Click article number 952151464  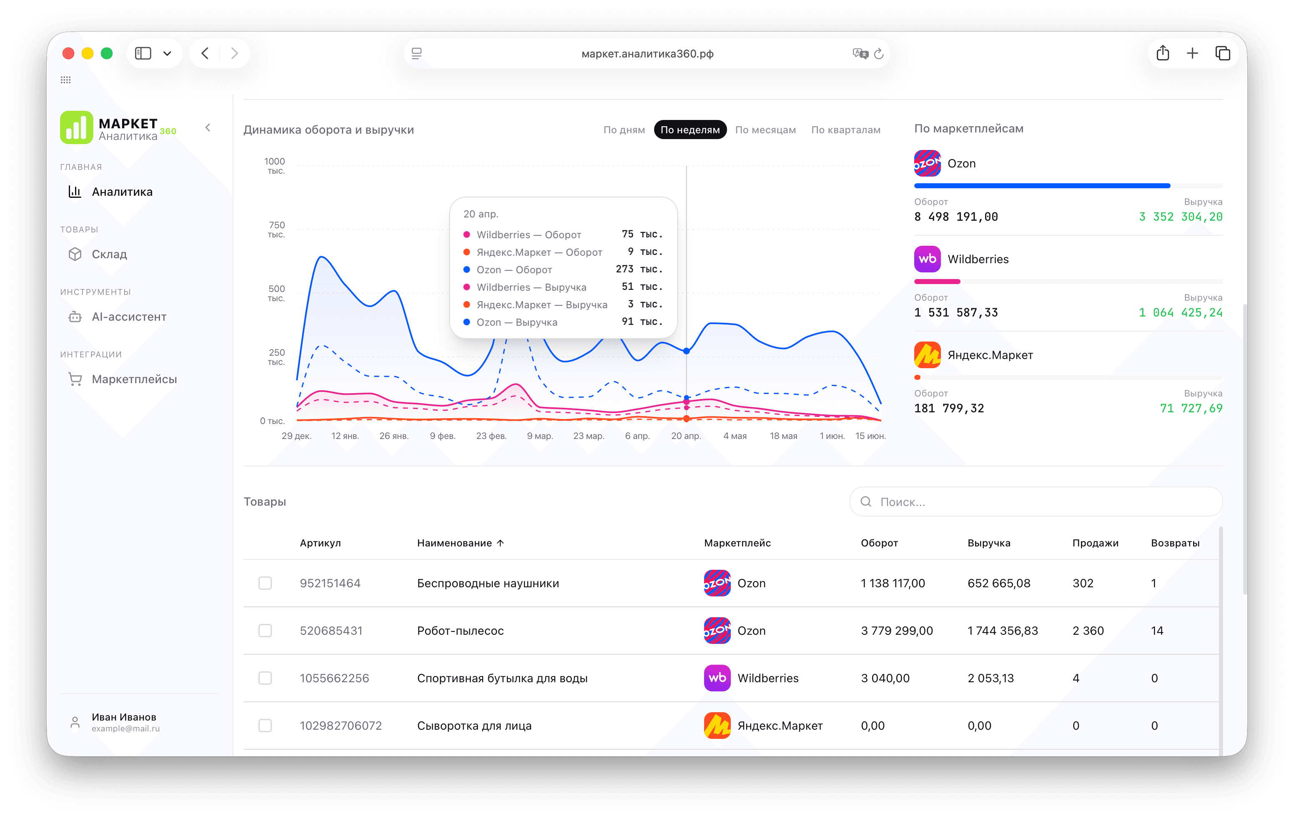pyautogui.click(x=330, y=583)
